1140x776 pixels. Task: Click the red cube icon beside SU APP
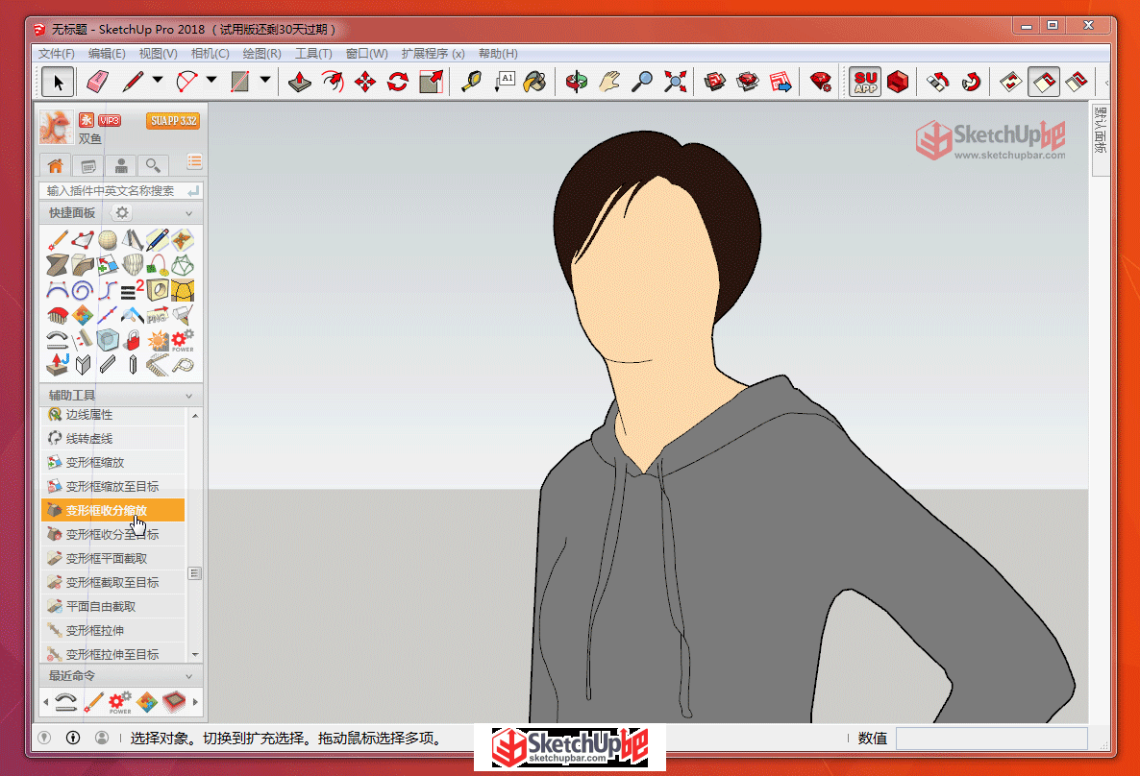click(x=898, y=82)
